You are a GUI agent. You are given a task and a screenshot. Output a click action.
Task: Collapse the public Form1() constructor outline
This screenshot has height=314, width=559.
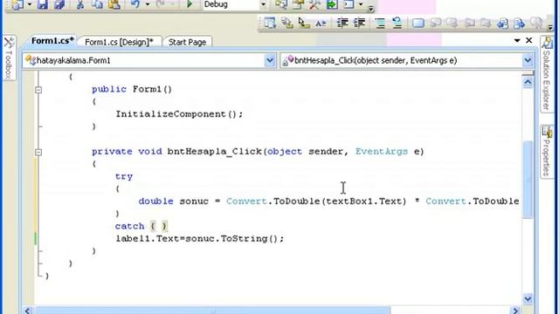click(x=38, y=90)
